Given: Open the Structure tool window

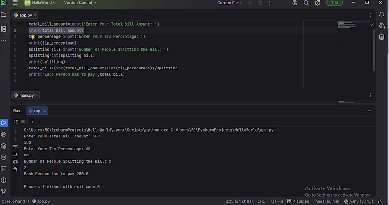Looking at the screenshot, I should click(4, 29).
